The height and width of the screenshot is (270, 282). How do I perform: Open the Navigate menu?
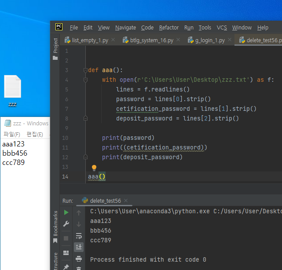pos(125,28)
